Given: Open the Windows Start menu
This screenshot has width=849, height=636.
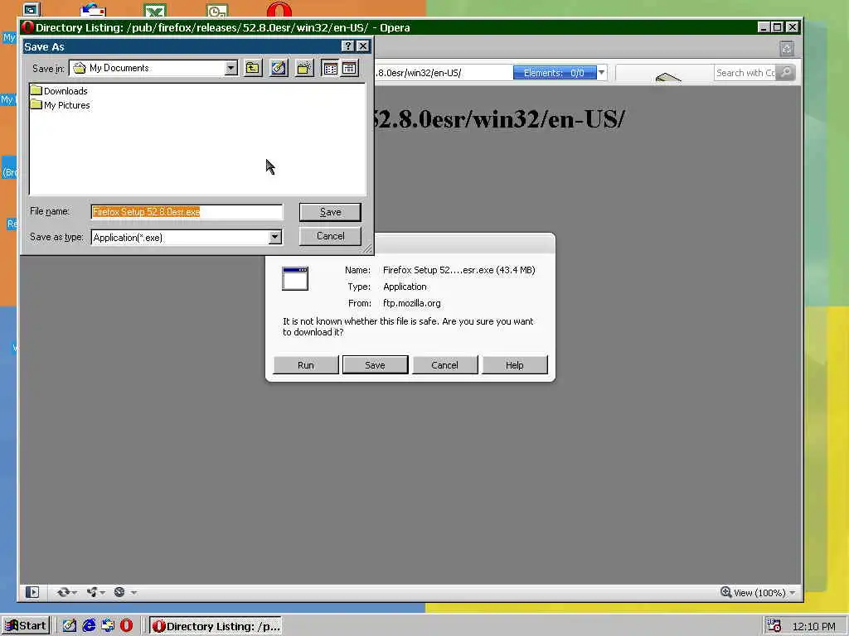Looking at the screenshot, I should (x=26, y=626).
